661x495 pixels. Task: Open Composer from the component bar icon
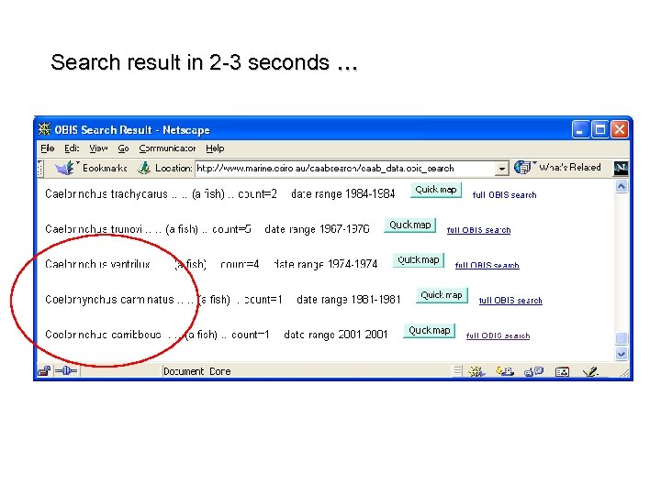click(590, 371)
